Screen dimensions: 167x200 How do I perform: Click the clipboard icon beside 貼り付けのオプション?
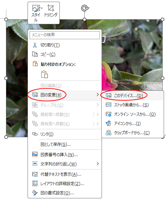(35, 64)
